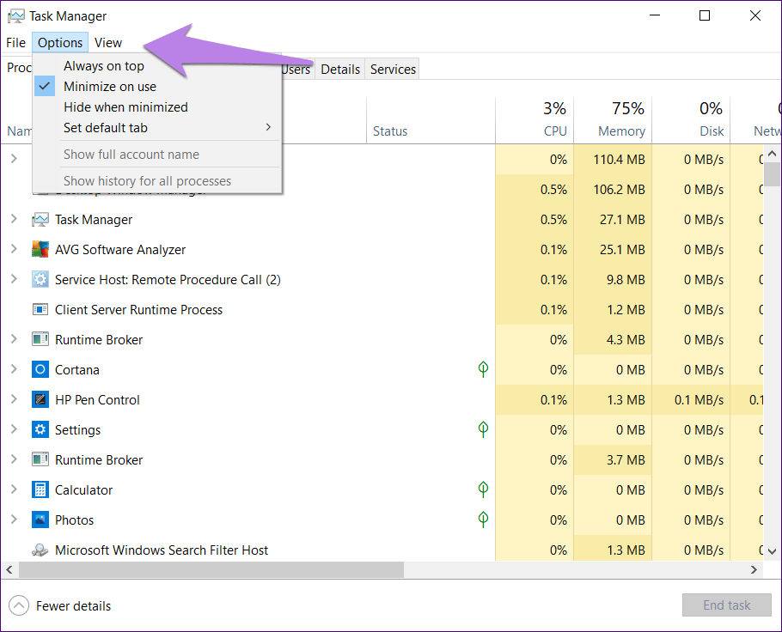The image size is (782, 632).
Task: Expand the Settings process row
Action: point(14,428)
